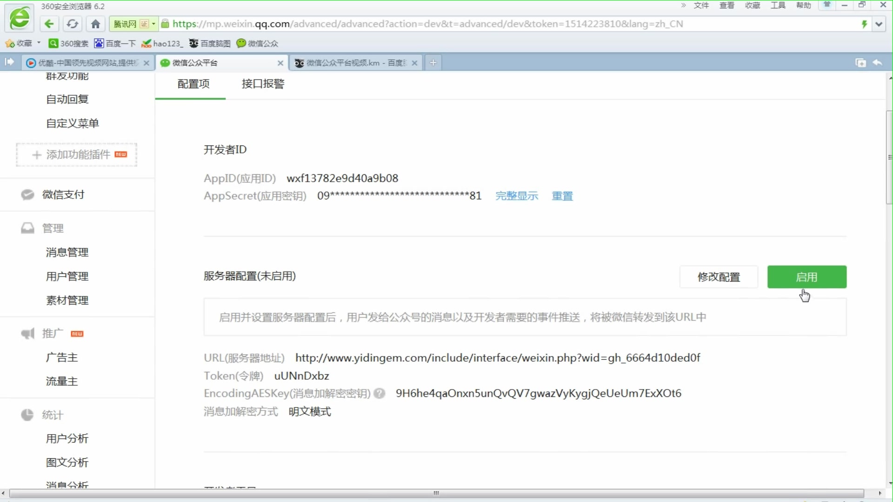Click the WeChat Pay icon in sidebar
Screen dimensions: 893x502
coord(27,194)
